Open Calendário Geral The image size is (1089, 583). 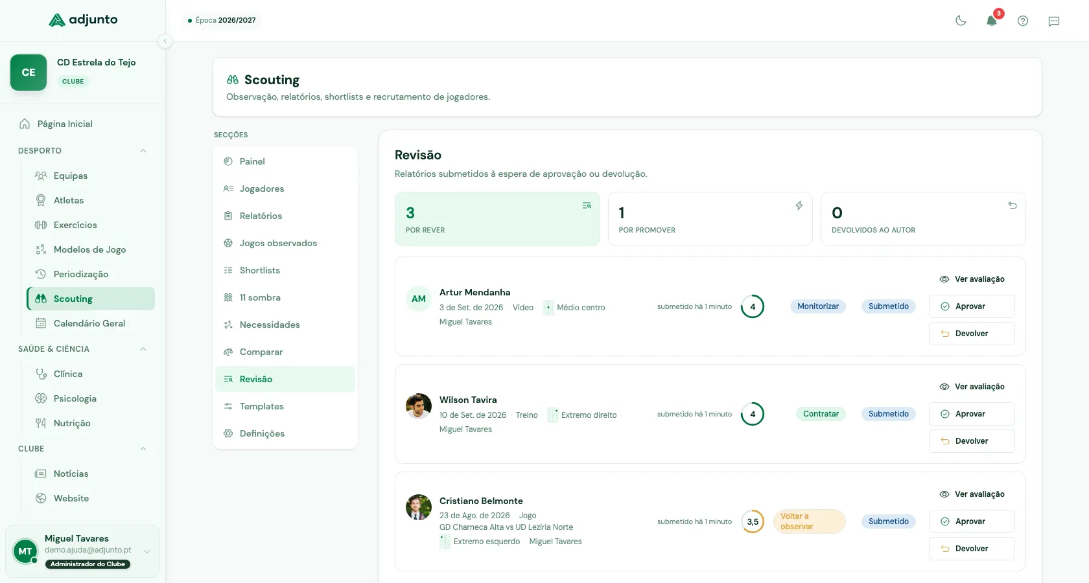[x=91, y=323]
